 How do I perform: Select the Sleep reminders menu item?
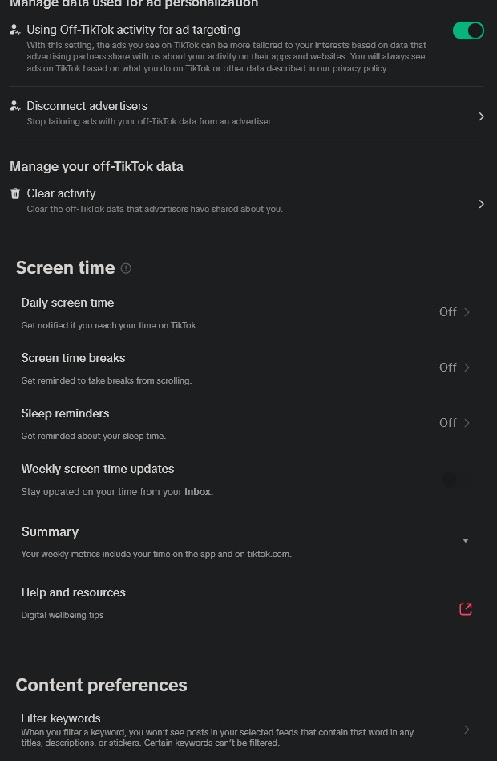pyautogui.click(x=65, y=413)
